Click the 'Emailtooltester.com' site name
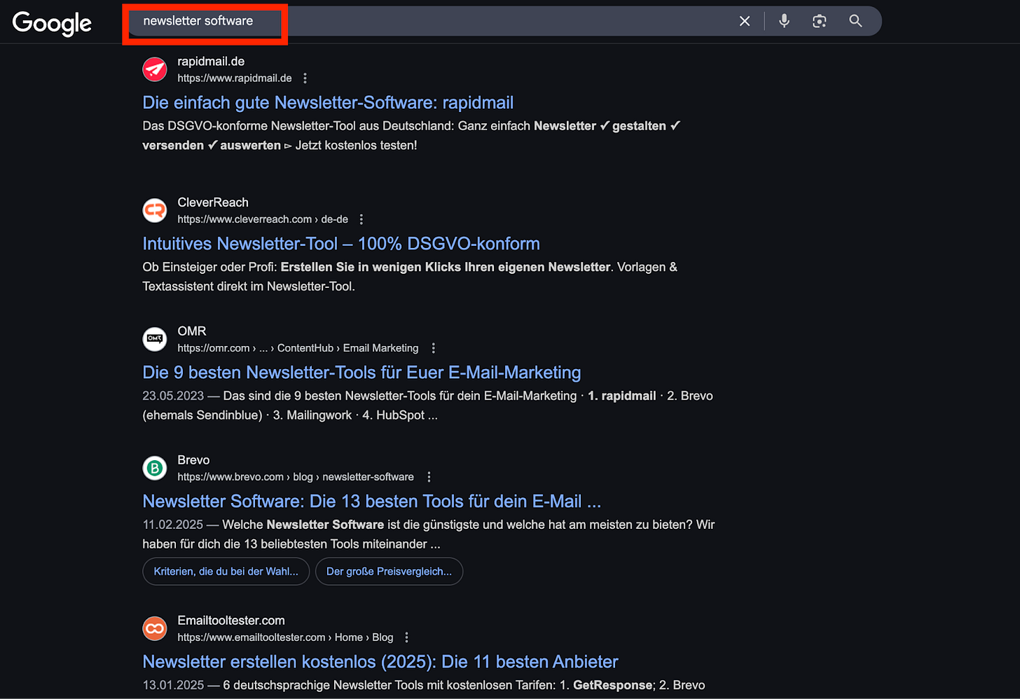 point(231,621)
